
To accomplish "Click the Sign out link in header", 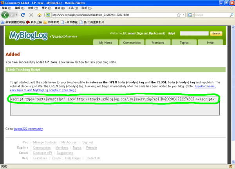I will [x=142, y=33].
